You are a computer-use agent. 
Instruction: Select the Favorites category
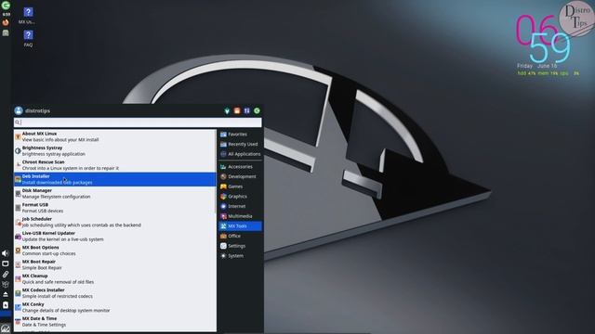[240, 134]
